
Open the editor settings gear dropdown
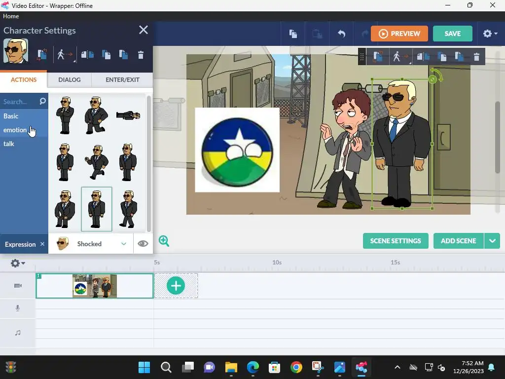tap(490, 34)
